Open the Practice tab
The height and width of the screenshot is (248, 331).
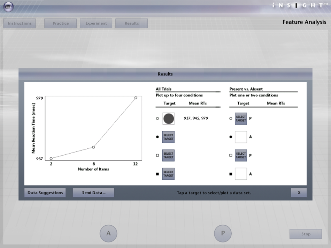click(60, 23)
